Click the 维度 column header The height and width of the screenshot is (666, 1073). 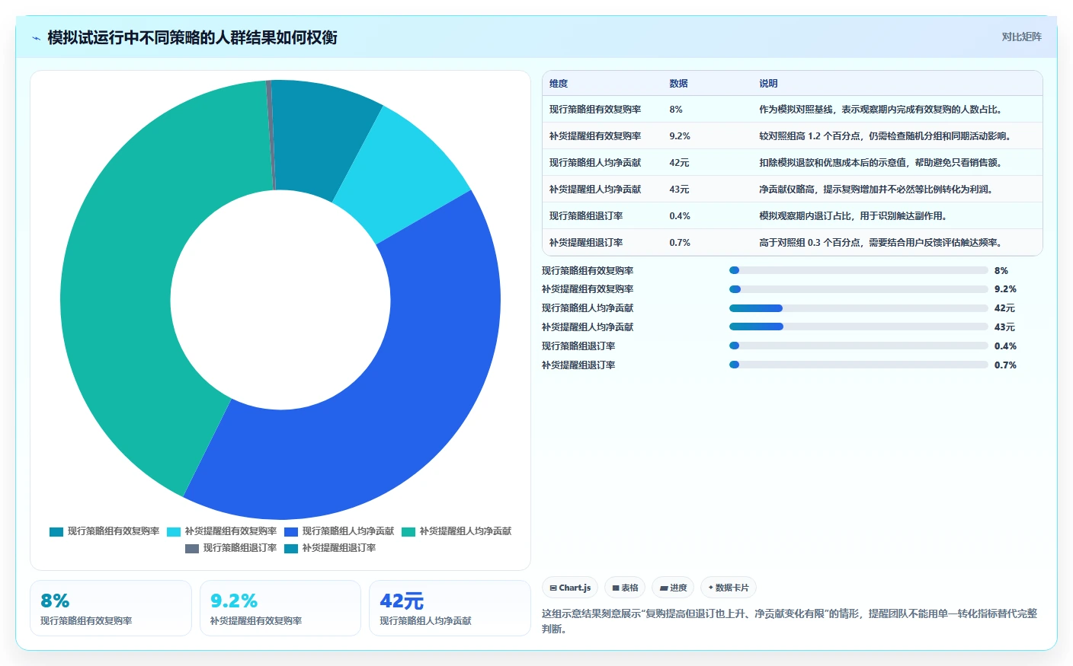coord(559,84)
